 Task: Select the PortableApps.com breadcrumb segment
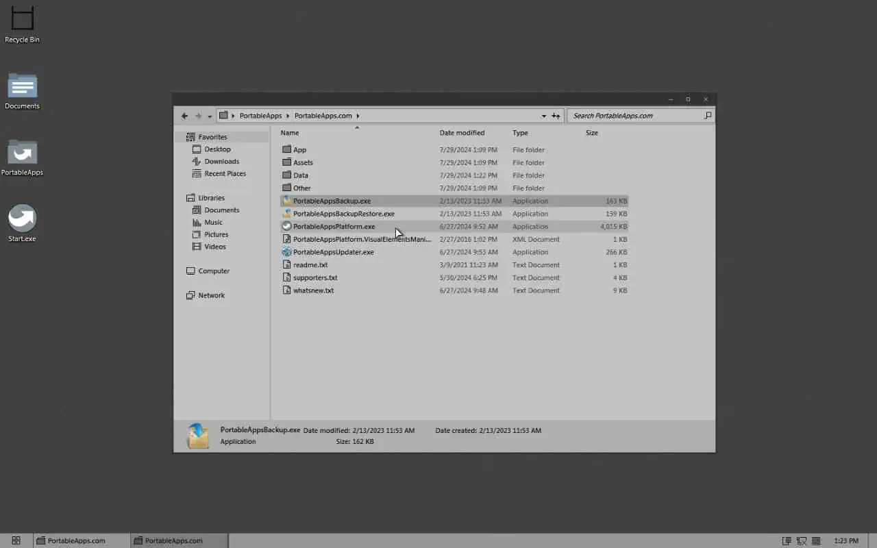tap(323, 116)
